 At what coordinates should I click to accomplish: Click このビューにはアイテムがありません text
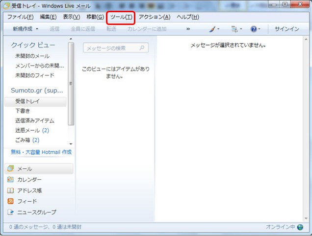pyautogui.click(x=116, y=72)
